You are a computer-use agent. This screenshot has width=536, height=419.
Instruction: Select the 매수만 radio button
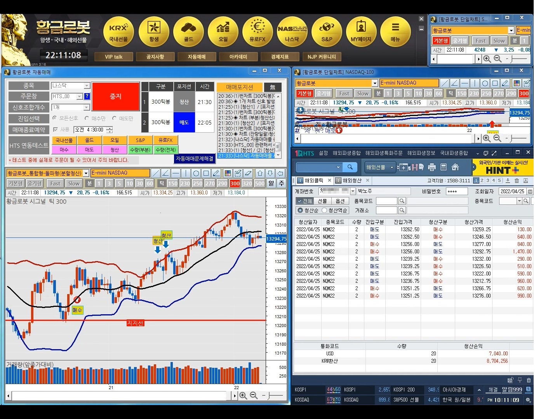click(87, 118)
